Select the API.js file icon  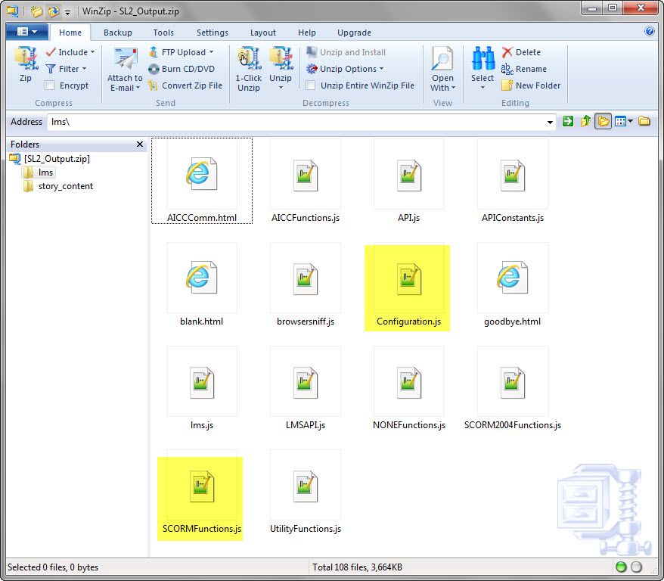point(408,175)
